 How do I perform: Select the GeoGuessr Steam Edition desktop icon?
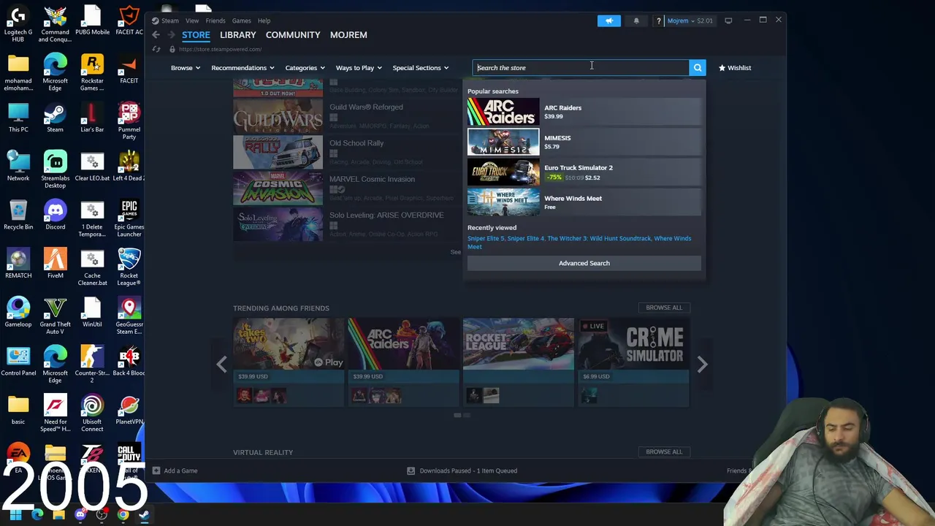(129, 317)
